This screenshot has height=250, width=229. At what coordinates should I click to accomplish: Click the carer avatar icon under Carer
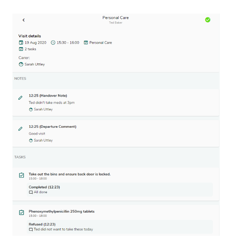click(x=21, y=64)
